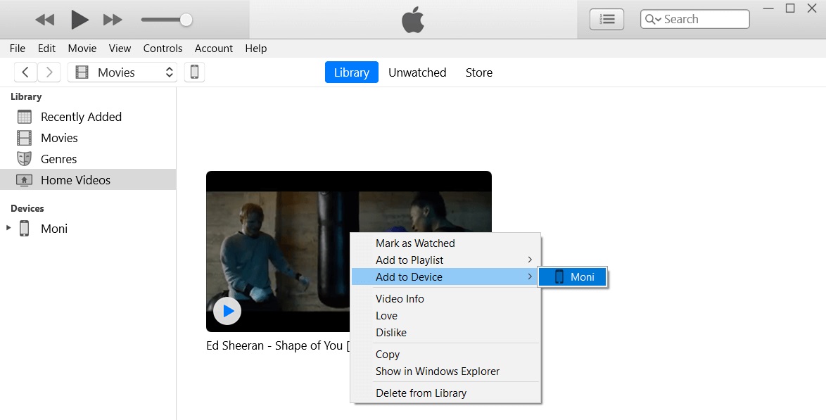Open Genres in the Library sidebar
Viewport: 826px width, 420px height.
(x=58, y=159)
